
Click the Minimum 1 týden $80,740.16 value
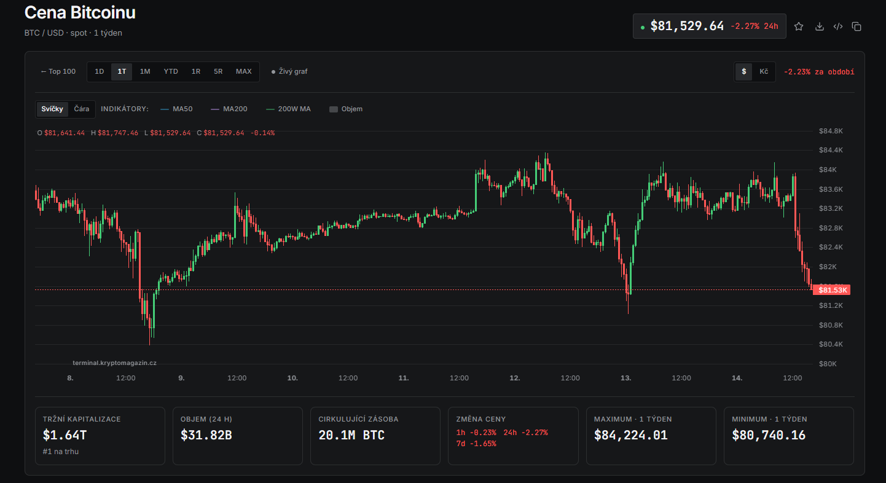(x=769, y=435)
